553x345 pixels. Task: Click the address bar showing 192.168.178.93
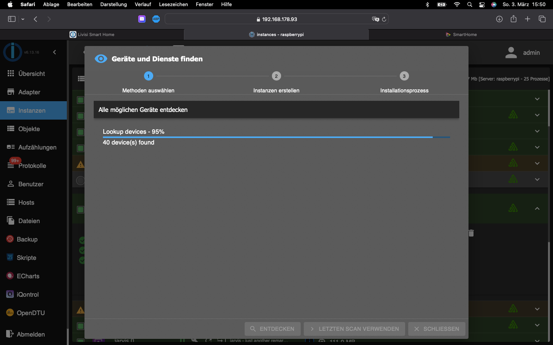coord(276,19)
